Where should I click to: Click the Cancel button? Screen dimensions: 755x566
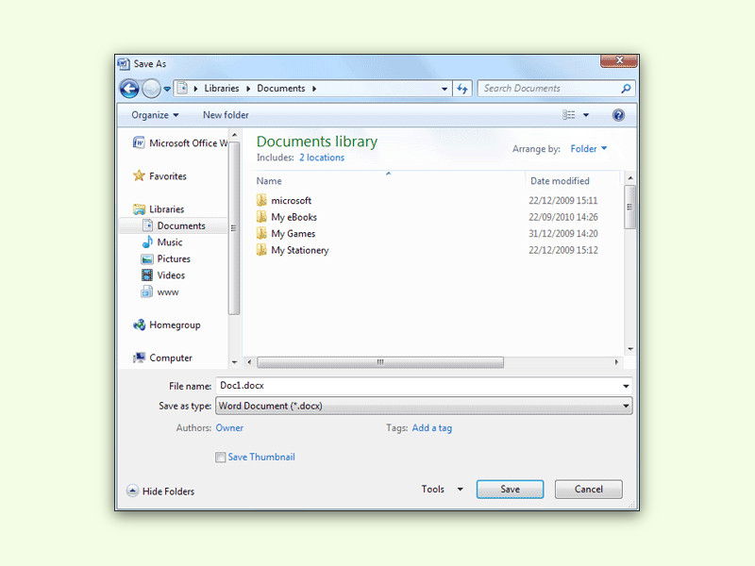(x=588, y=489)
